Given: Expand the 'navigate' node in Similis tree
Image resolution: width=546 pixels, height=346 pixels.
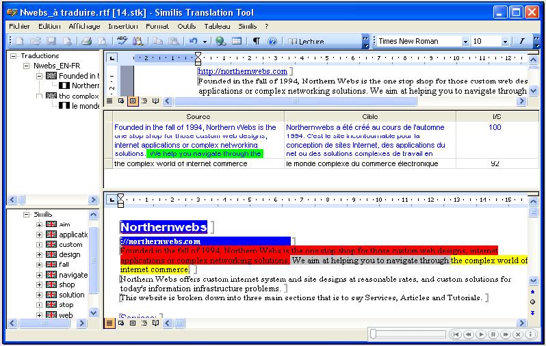Looking at the screenshot, I should pos(40,275).
